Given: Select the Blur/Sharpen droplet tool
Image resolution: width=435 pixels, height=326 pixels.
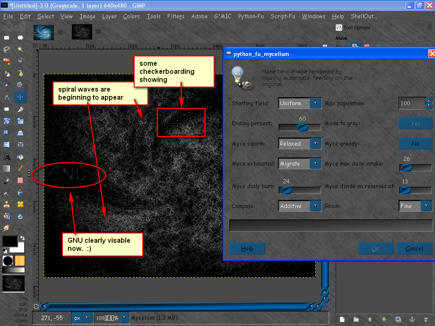Looking at the screenshot, I should [x=20, y=216].
